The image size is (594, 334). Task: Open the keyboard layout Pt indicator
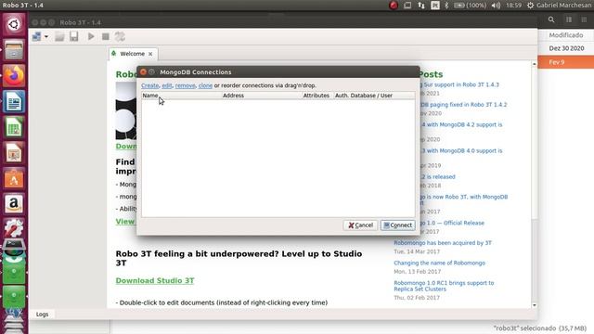click(x=435, y=6)
